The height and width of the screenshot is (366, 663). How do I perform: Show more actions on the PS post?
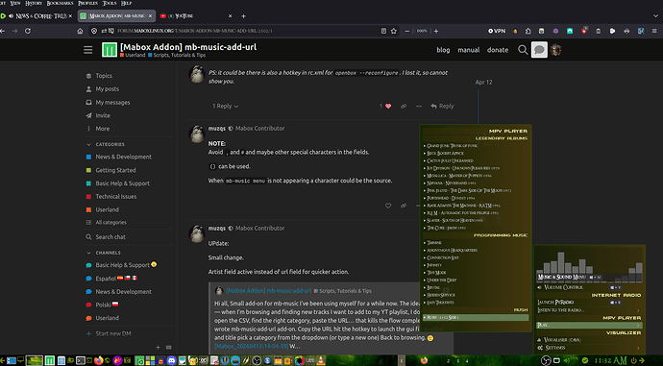tap(419, 106)
